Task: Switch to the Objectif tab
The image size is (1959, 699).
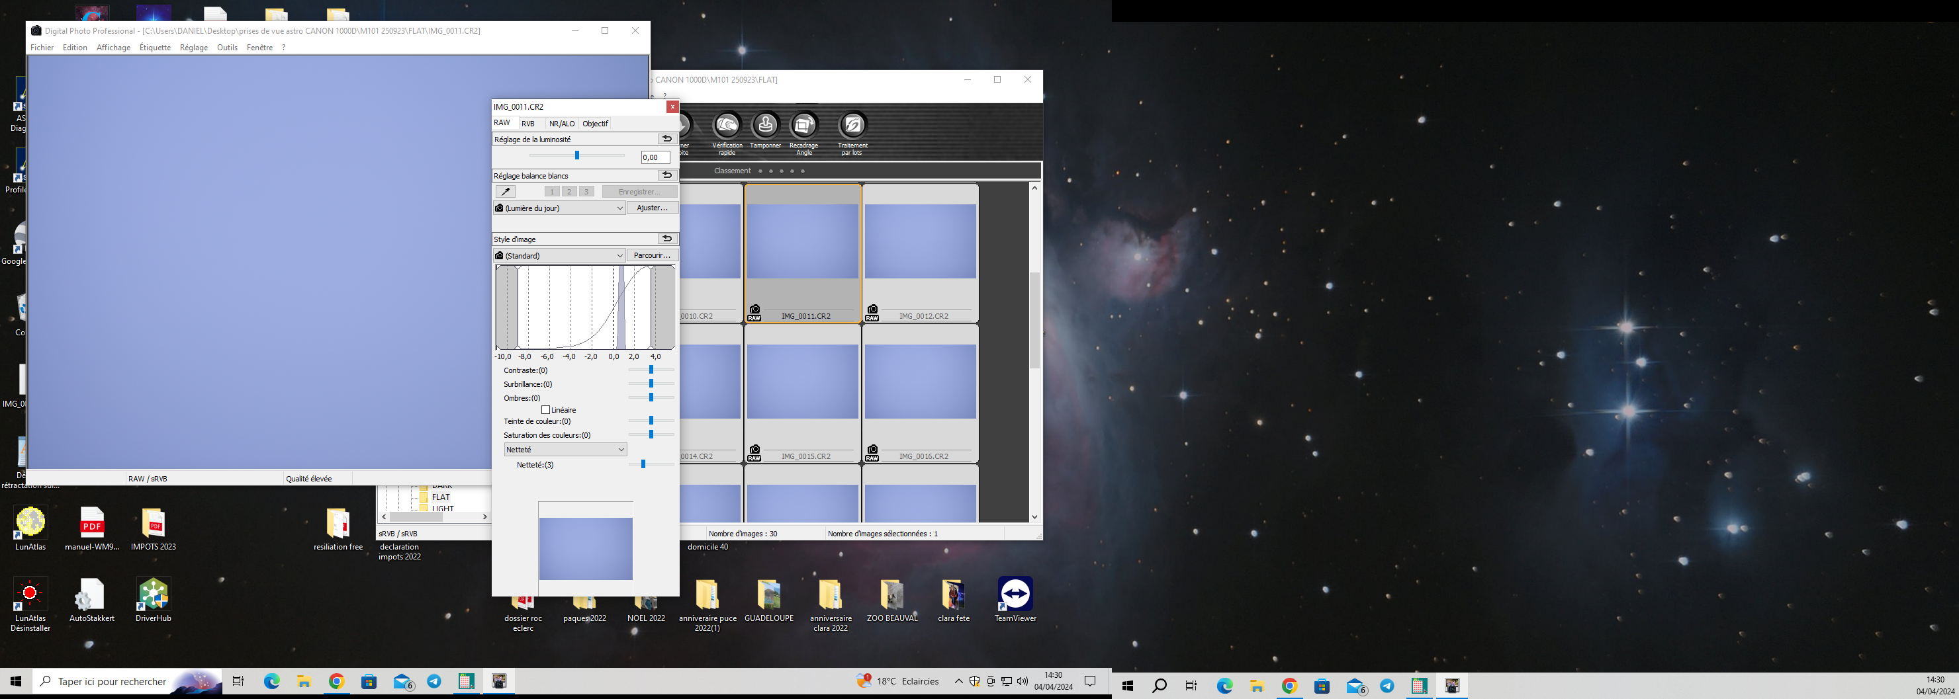Action: pyautogui.click(x=595, y=123)
